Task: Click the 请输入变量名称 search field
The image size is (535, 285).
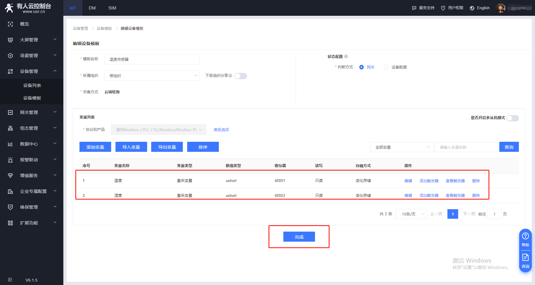Action: pos(466,147)
